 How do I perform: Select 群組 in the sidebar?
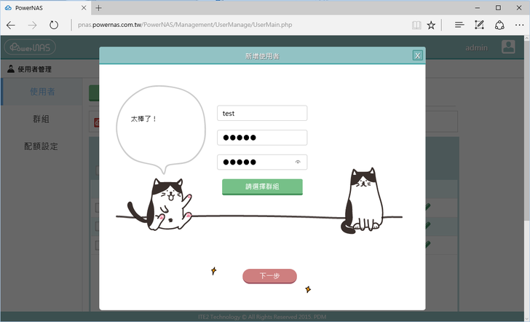[x=41, y=119]
